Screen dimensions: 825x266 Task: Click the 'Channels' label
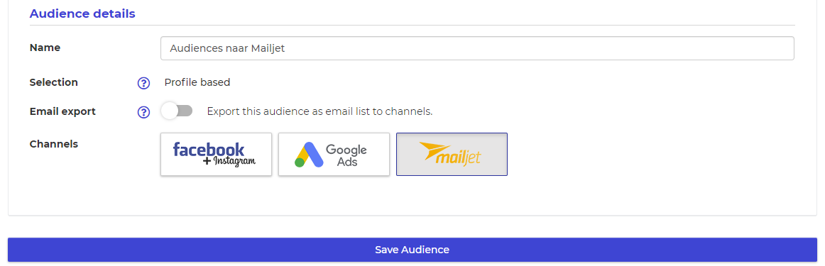(x=54, y=144)
